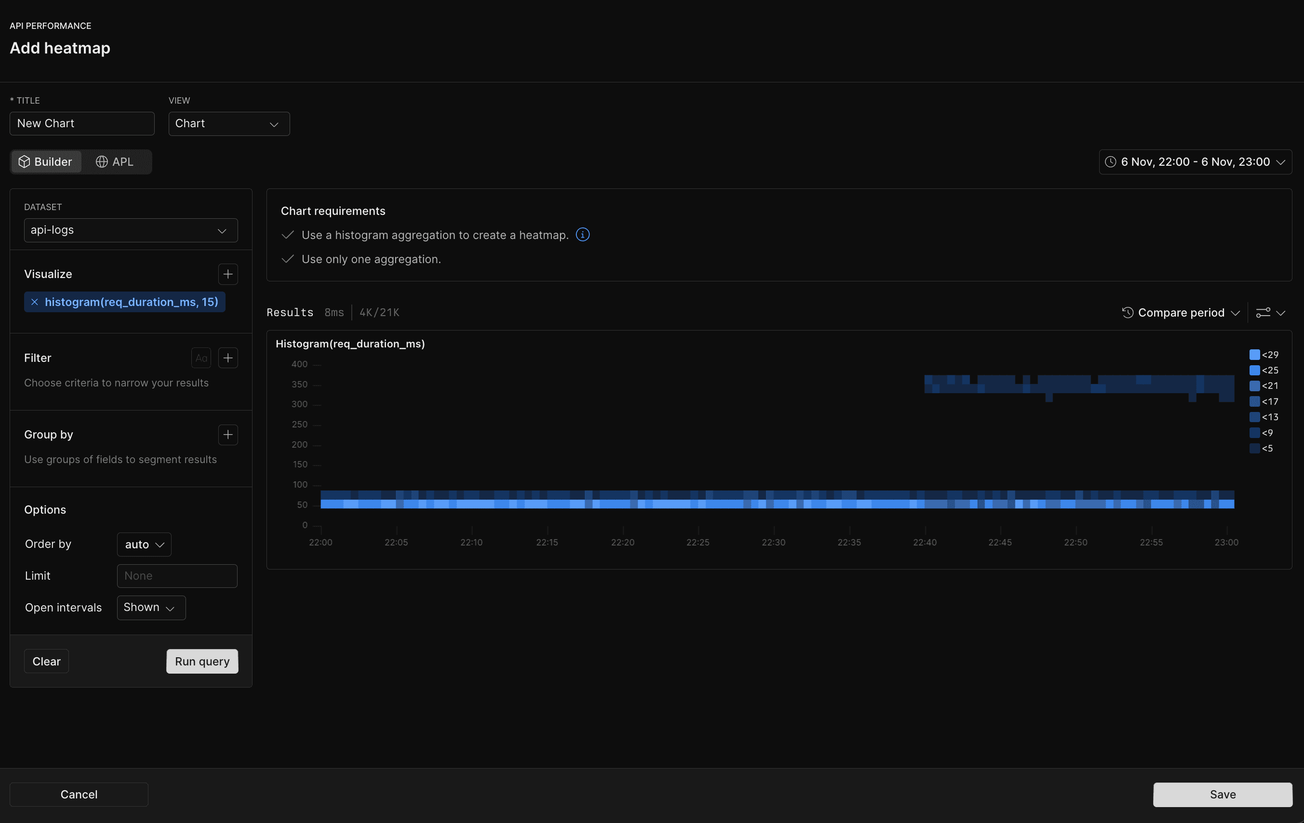
Task: Click 'Use only one aggregation.' requirement text
Action: pyautogui.click(x=372, y=259)
